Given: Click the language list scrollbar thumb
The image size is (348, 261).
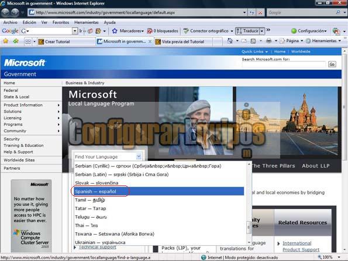Looking at the screenshot, I should (x=249, y=227).
